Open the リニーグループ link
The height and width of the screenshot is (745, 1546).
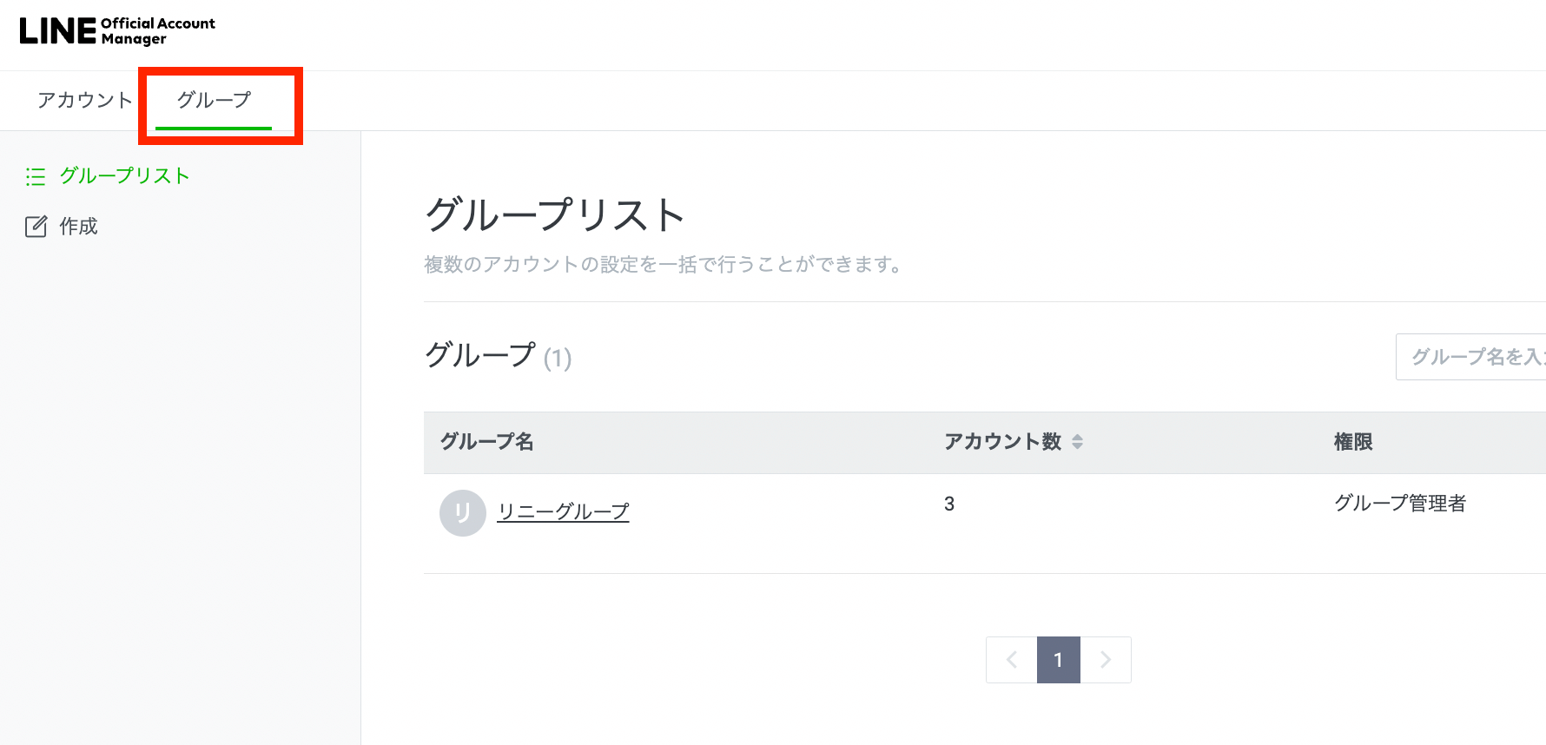click(563, 512)
